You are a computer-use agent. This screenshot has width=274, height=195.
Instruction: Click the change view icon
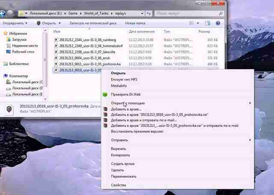click(192, 23)
